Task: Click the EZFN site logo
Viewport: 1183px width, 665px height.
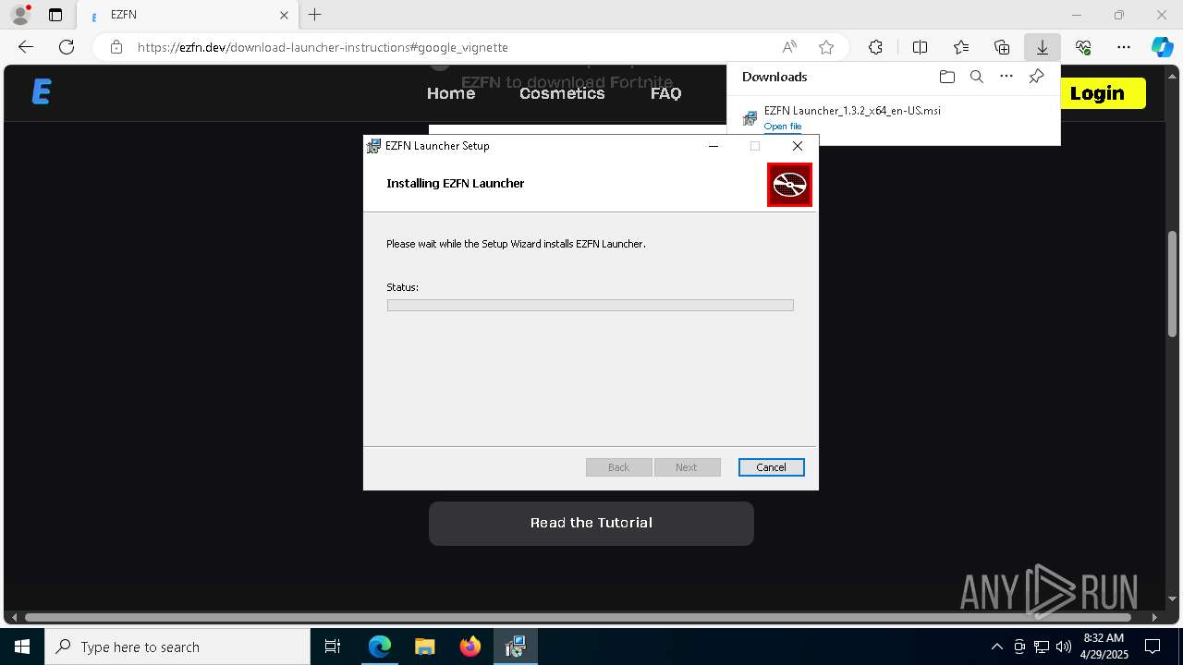Action: point(41,92)
